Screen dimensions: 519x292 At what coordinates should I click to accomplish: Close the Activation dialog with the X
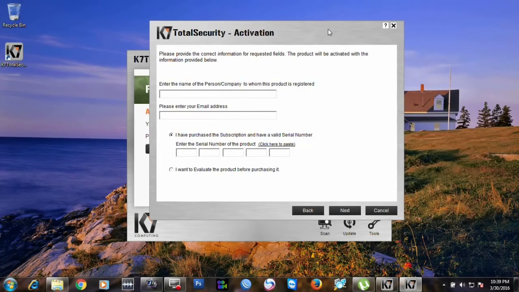pos(393,26)
